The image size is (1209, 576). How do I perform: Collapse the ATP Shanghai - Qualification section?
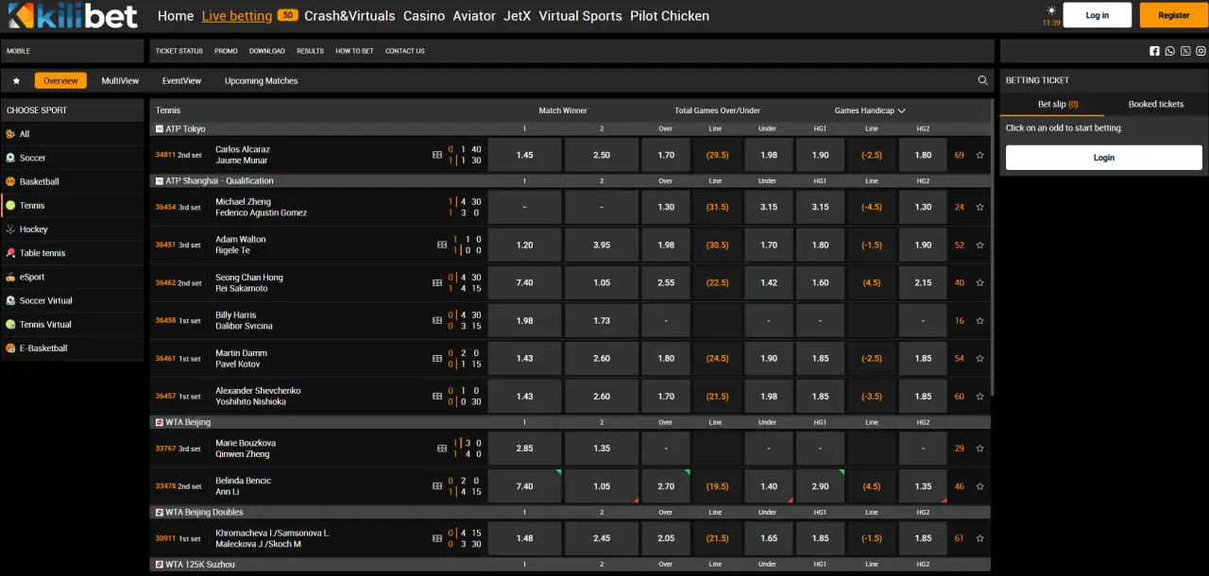click(570, 180)
